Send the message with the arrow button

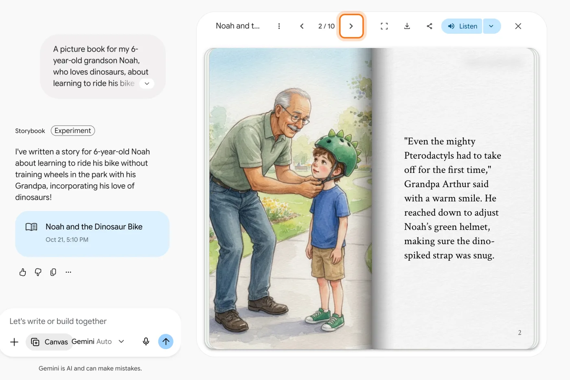coord(166,342)
